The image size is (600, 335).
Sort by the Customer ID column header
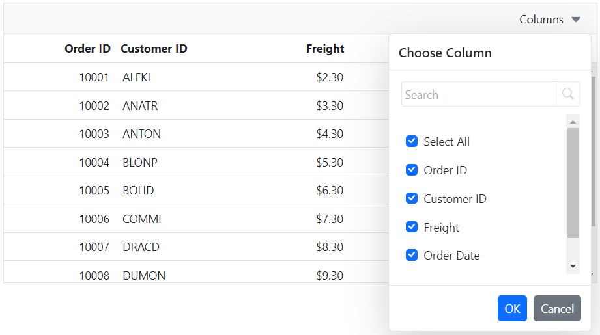coord(154,49)
